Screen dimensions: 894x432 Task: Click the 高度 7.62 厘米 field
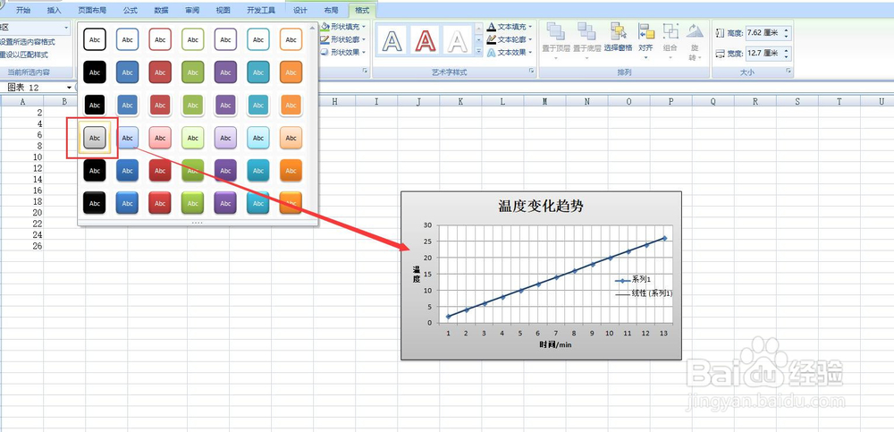tap(763, 34)
